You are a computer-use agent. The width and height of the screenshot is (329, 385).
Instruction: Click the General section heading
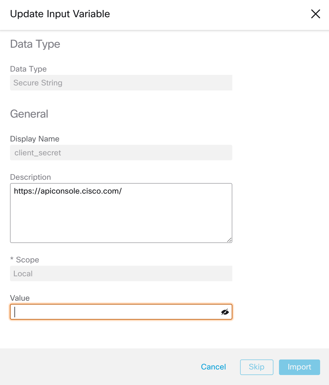[29, 114]
